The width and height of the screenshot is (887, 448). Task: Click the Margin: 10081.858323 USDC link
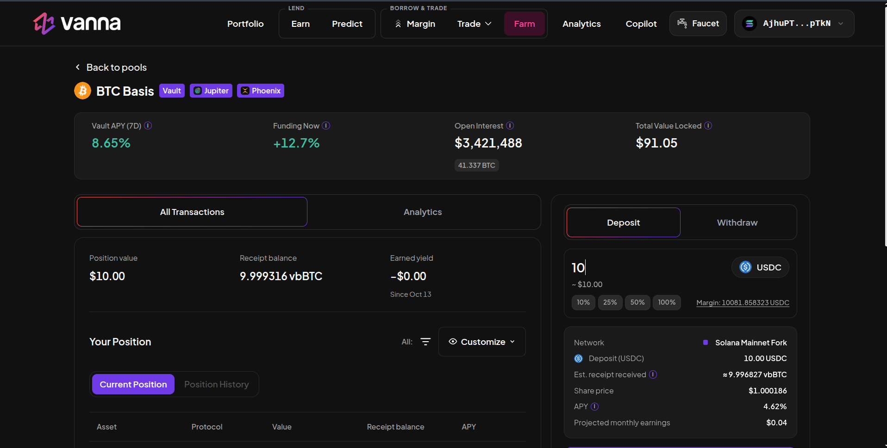click(743, 303)
